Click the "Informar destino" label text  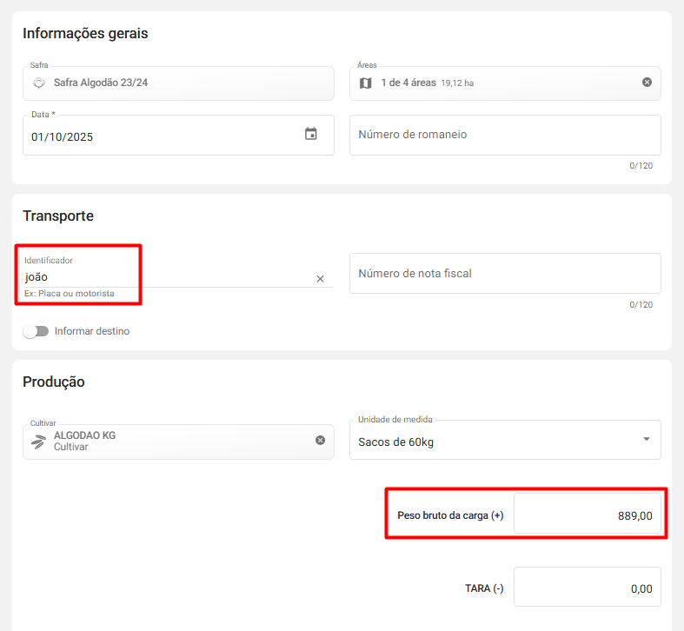coord(91,331)
